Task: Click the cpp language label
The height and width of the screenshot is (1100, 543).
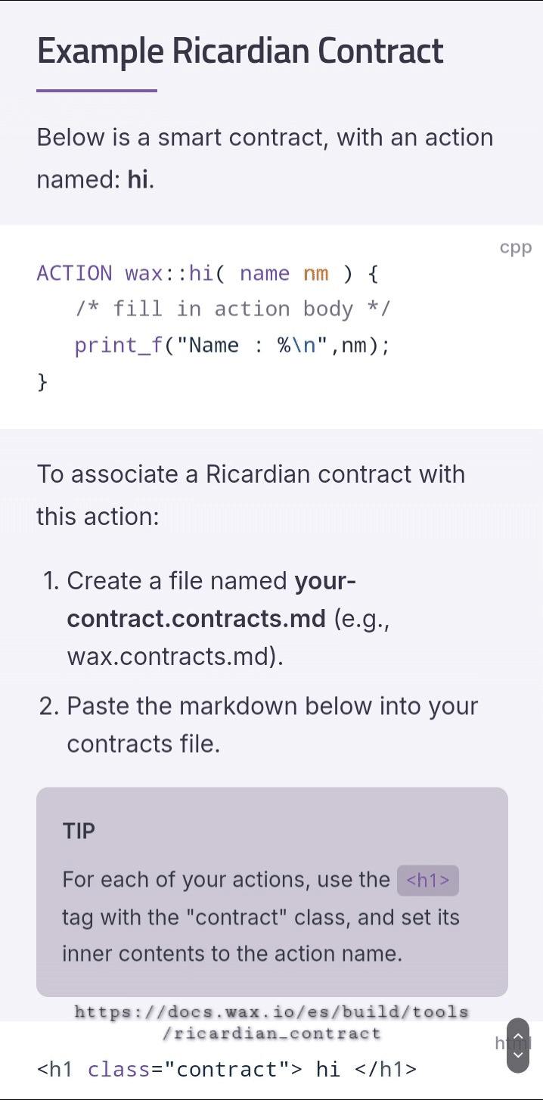Action: [516, 247]
